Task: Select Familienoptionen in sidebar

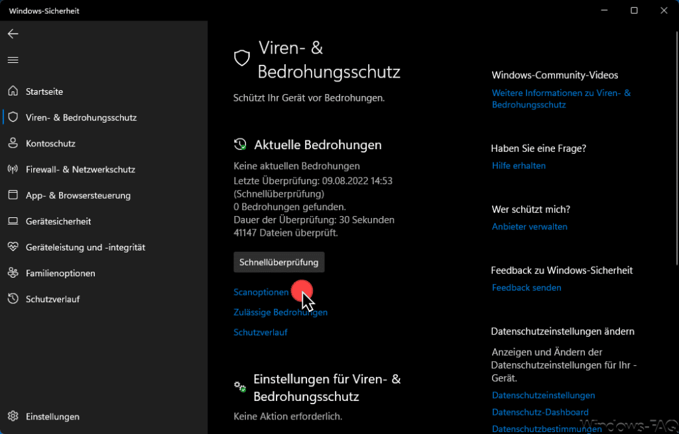Action: coord(60,273)
